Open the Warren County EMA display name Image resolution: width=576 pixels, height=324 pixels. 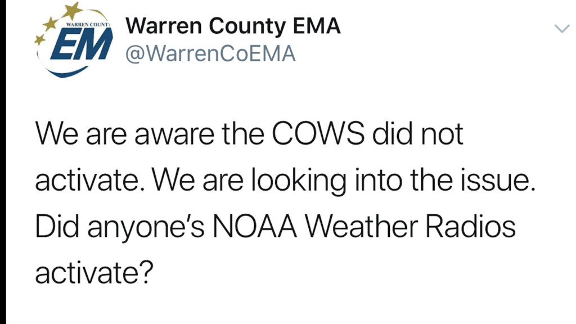(x=233, y=26)
